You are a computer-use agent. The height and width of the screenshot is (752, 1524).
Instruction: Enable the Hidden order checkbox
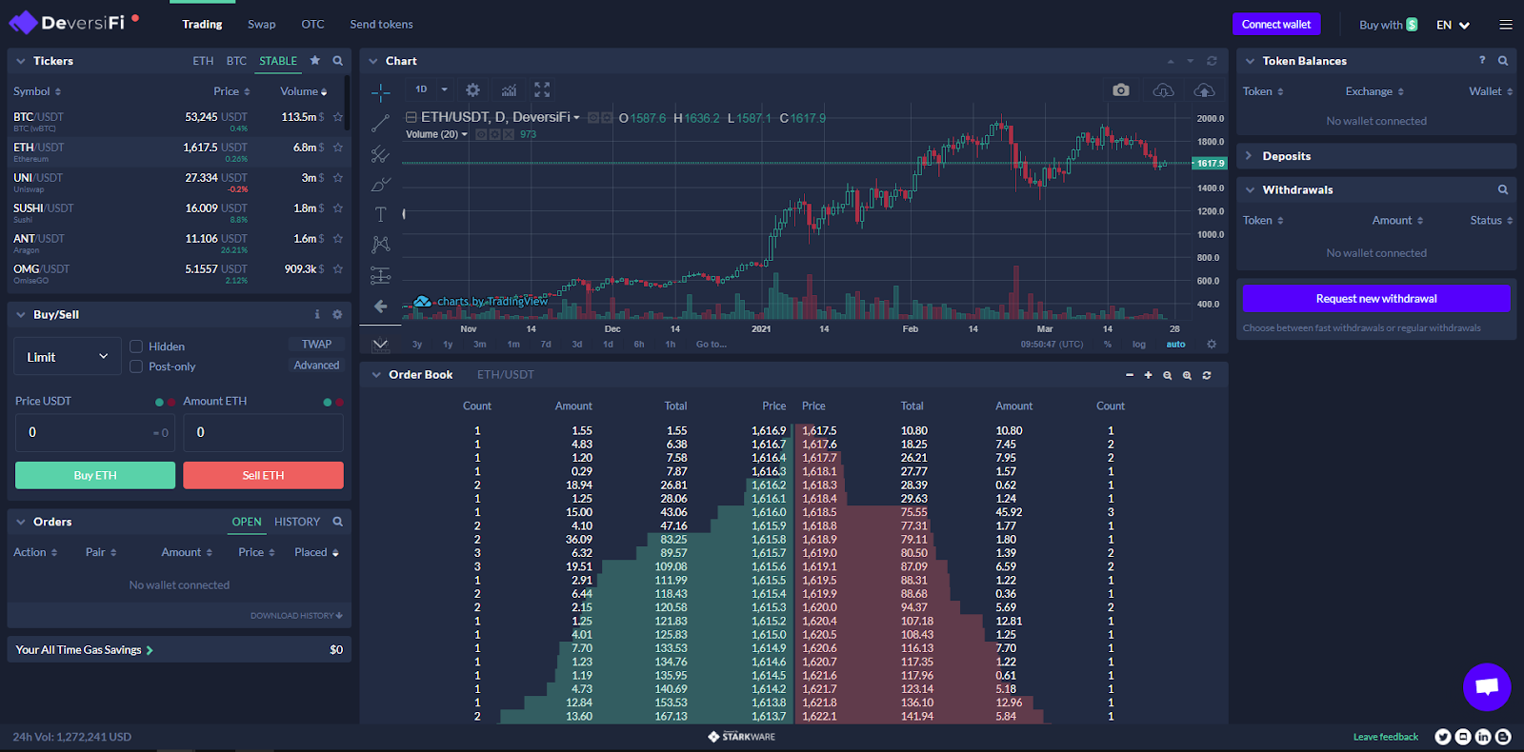pos(136,346)
